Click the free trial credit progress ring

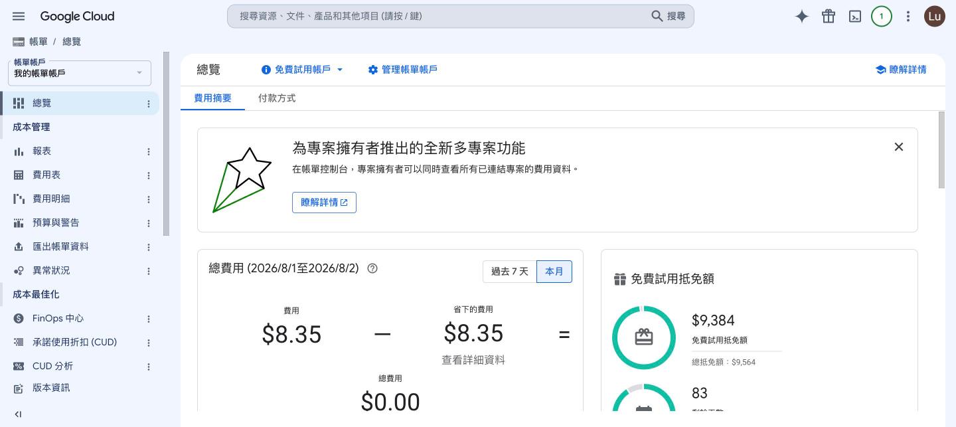click(644, 337)
